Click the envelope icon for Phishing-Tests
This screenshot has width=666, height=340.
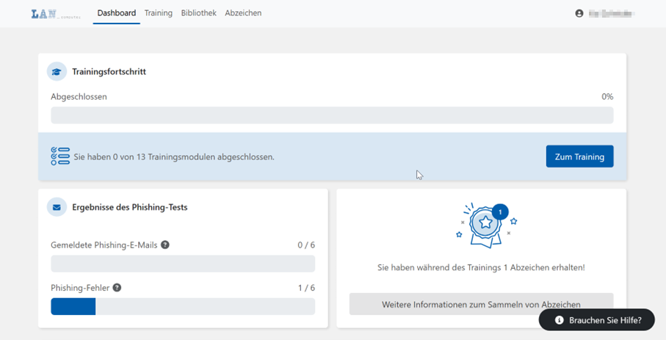coord(57,207)
